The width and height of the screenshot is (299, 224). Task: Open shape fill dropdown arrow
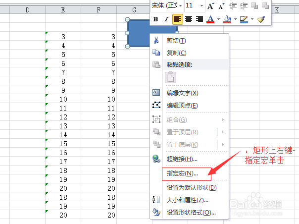[x=235, y=19]
